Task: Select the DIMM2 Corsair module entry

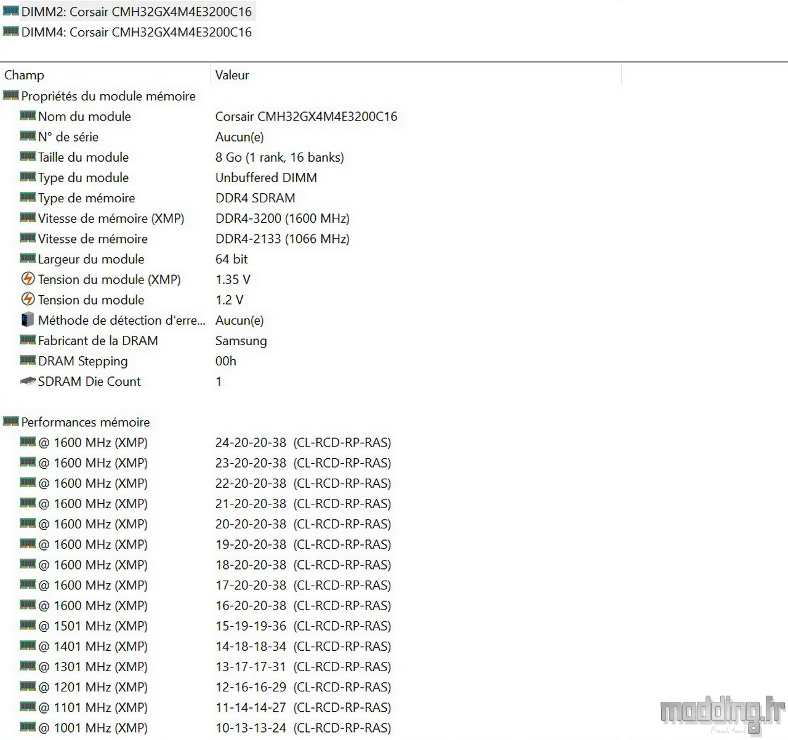Action: point(136,12)
